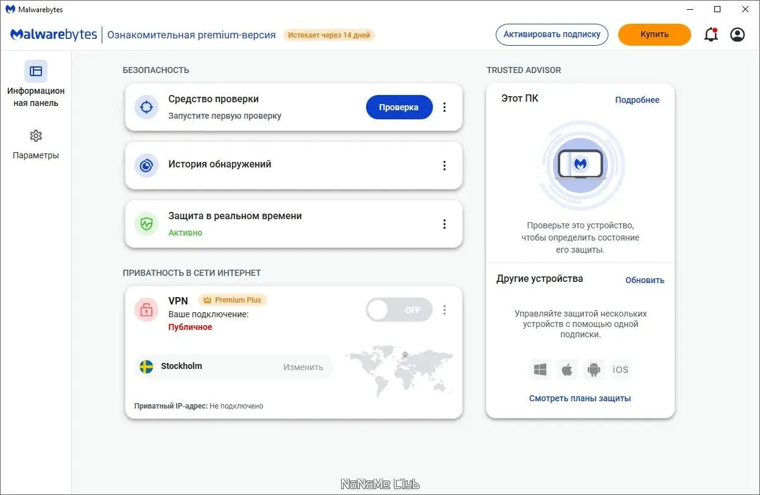This screenshot has width=760, height=495.
Task: Open the Параметры sidebar section
Action: pyautogui.click(x=36, y=144)
